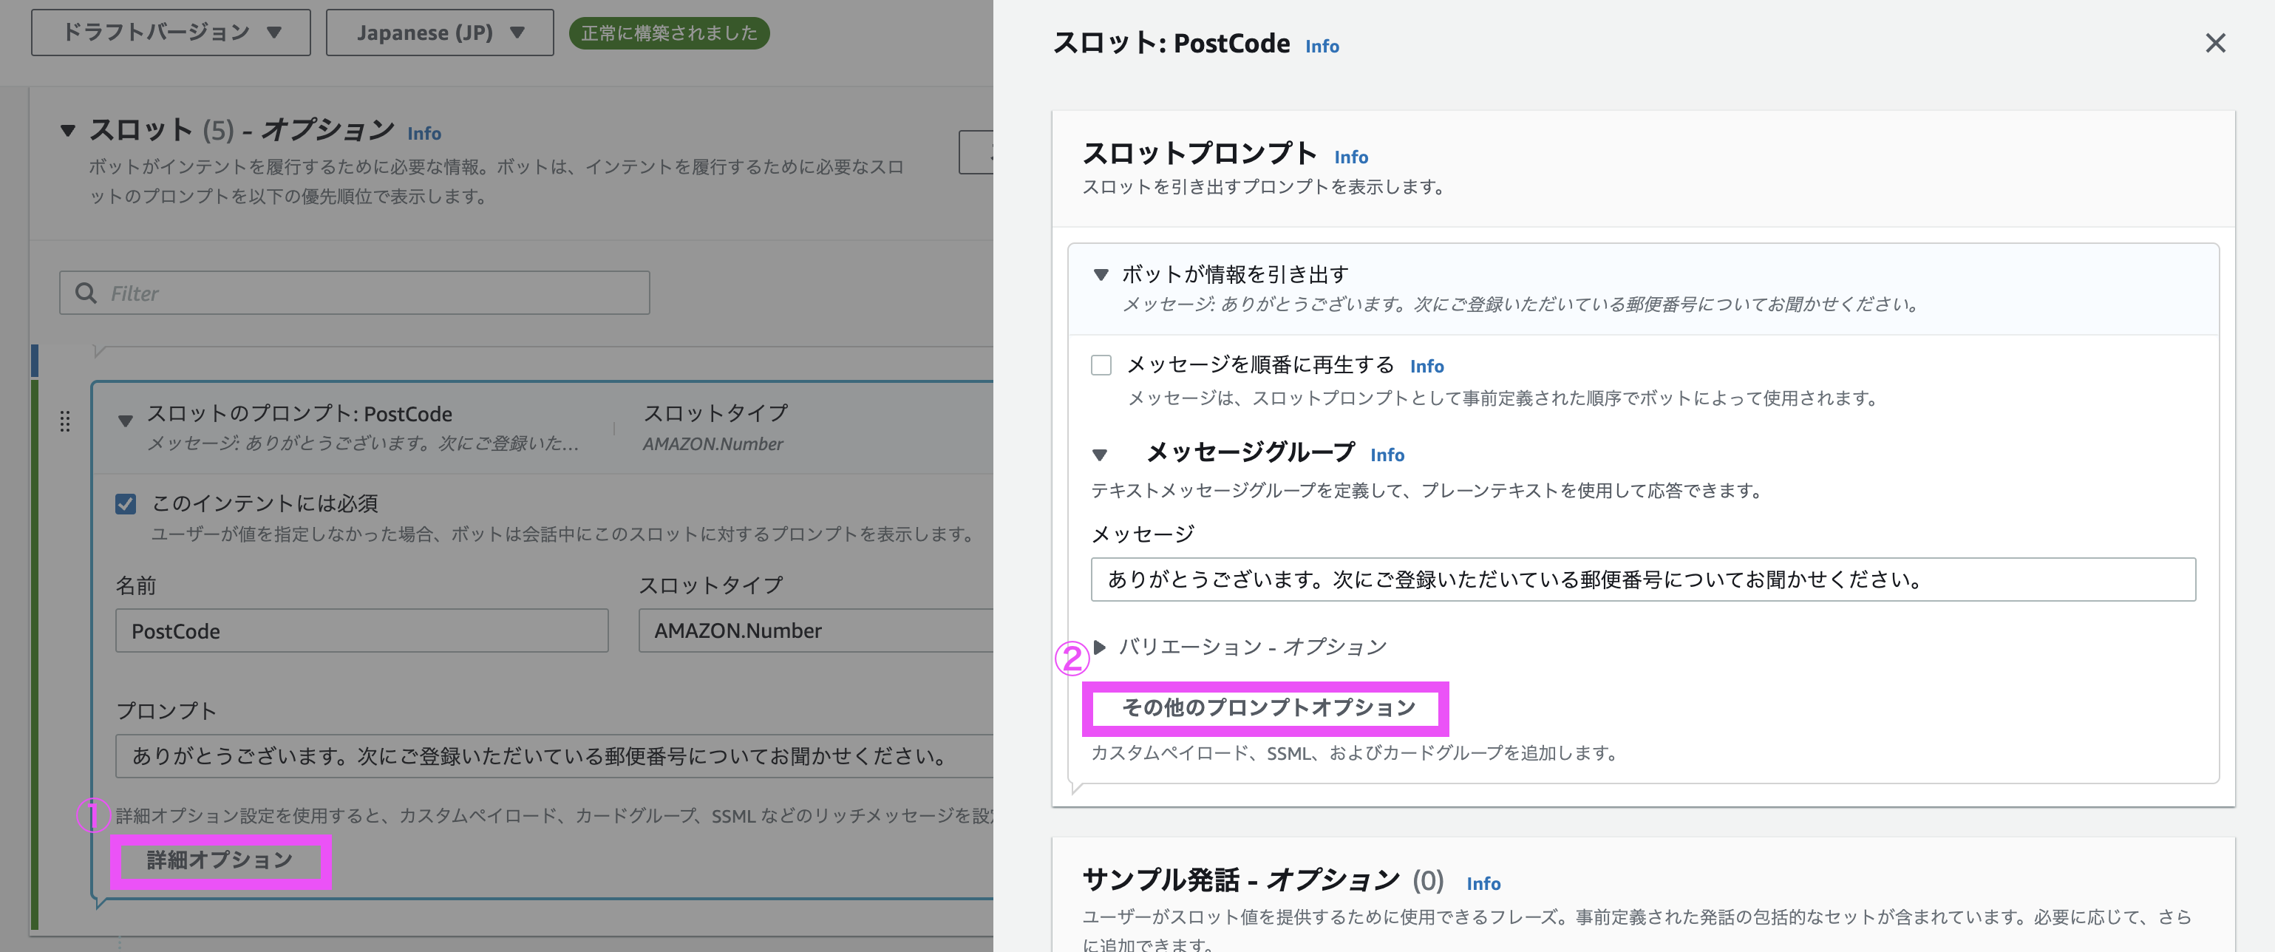Viewport: 2275px width, 952px height.
Task: Click the search icon in Filter box
Action: [86, 293]
